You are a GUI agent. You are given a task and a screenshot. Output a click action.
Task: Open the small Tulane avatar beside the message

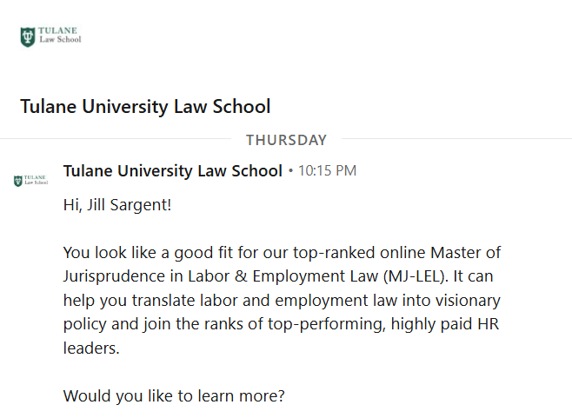tap(31, 181)
